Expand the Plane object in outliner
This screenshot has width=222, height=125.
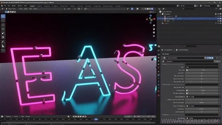(x=163, y=21)
